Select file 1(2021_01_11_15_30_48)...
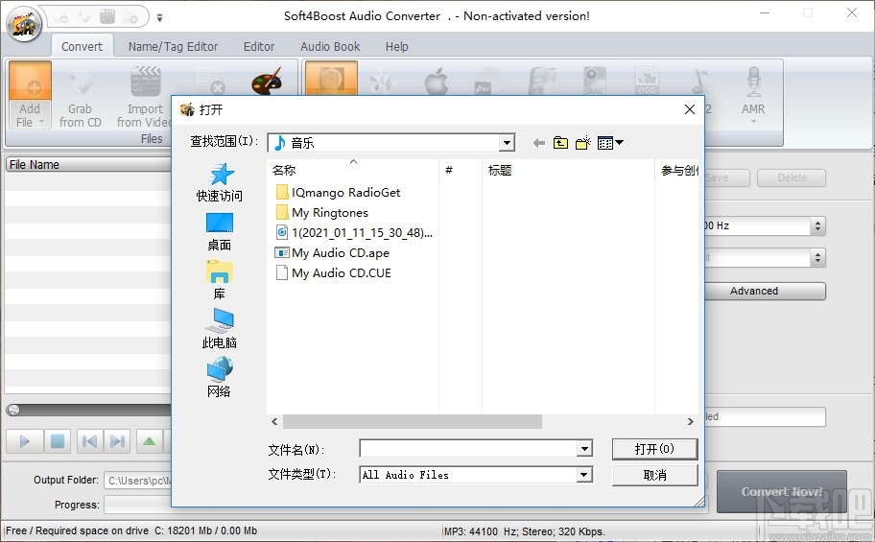Viewport: 875px width, 542px height. point(354,233)
